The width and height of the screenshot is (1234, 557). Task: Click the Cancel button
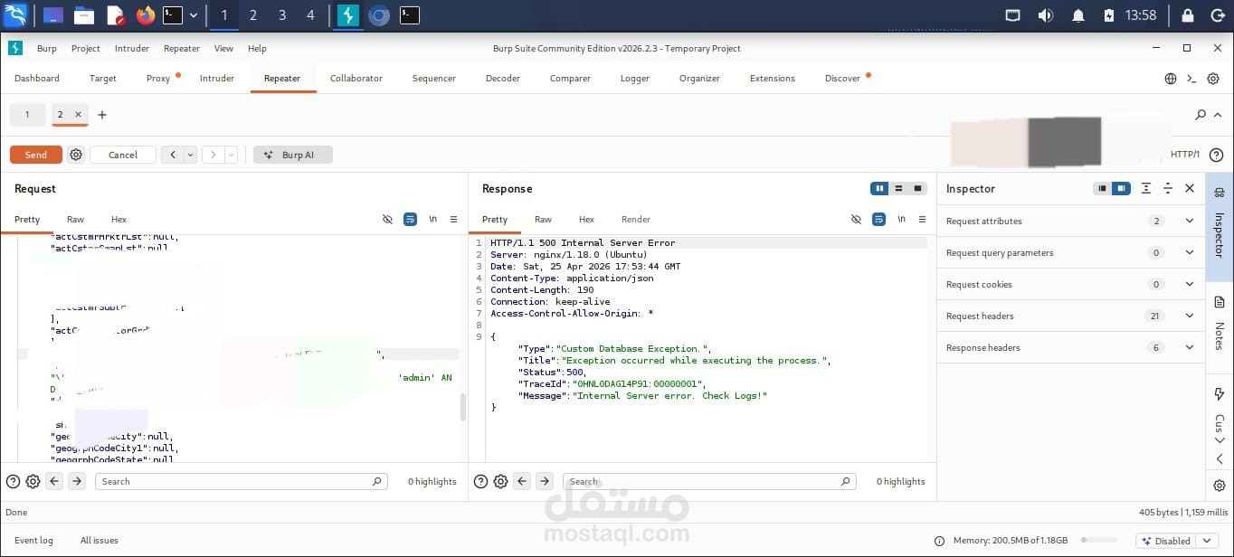tap(123, 155)
